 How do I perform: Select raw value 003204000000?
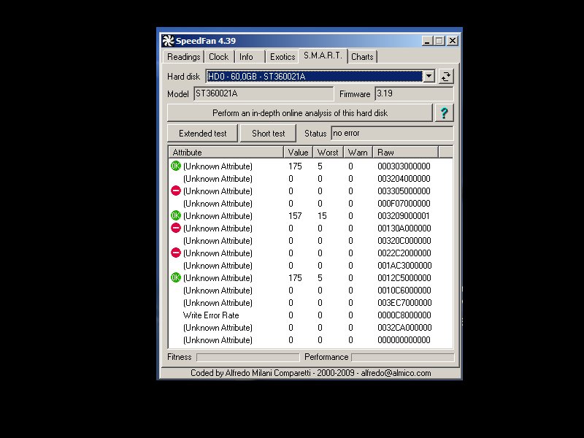pyautogui.click(x=404, y=179)
